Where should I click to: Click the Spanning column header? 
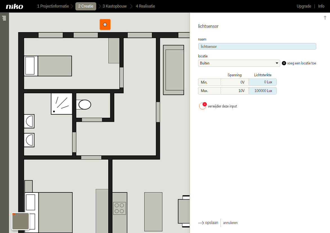(234, 75)
